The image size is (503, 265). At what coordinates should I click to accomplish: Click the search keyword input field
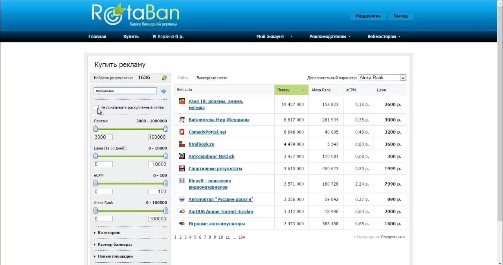(125, 91)
